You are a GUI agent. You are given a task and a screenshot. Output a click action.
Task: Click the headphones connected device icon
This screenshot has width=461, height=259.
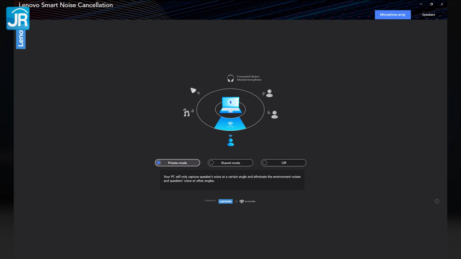click(x=230, y=78)
